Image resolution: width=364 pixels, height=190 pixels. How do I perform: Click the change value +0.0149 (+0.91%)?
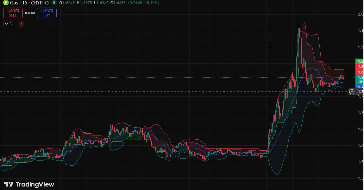143,3
